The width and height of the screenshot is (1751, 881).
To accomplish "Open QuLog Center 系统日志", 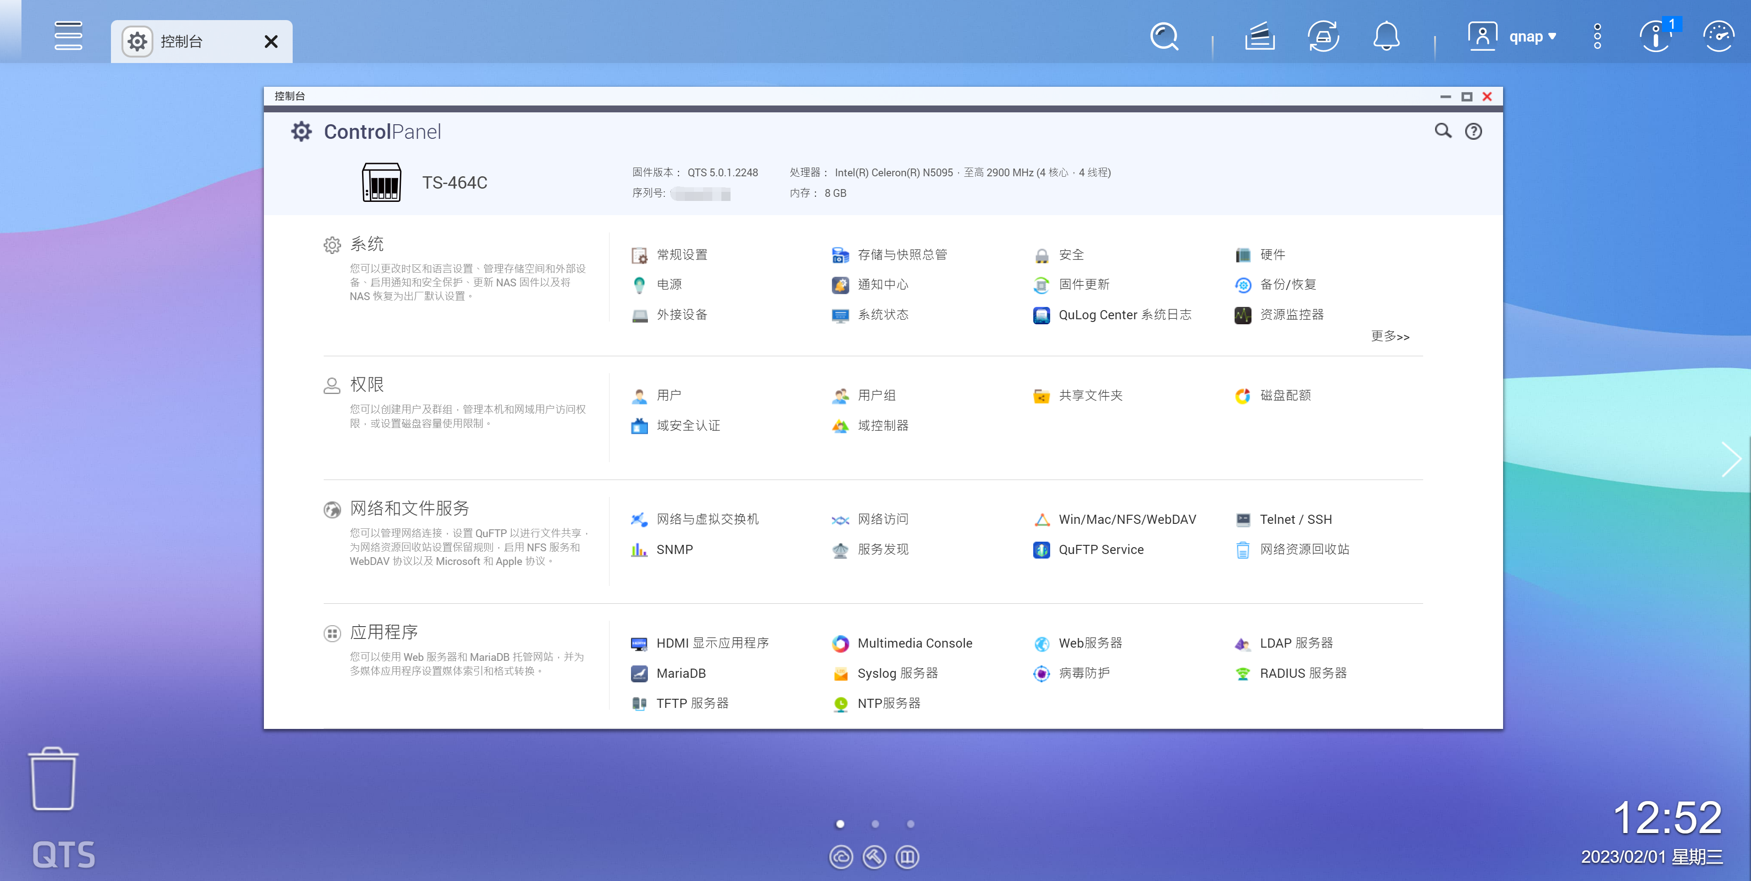I will click(x=1112, y=315).
